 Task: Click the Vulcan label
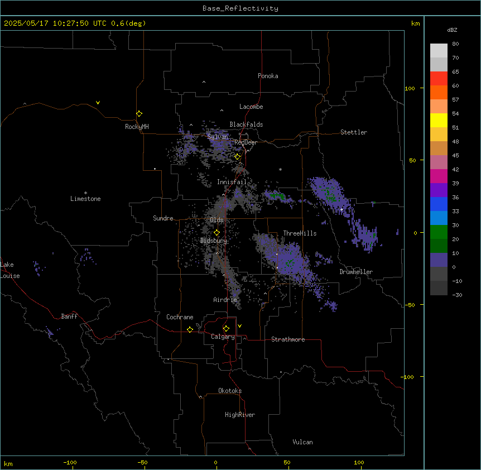tap(303, 442)
